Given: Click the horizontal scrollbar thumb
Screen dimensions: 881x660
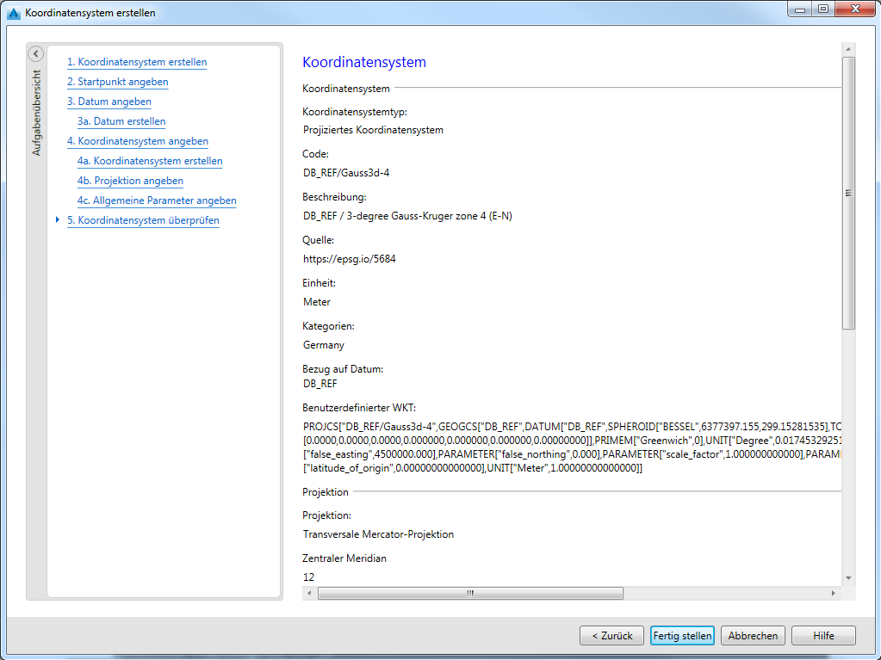Looking at the screenshot, I should pyautogui.click(x=470, y=593).
